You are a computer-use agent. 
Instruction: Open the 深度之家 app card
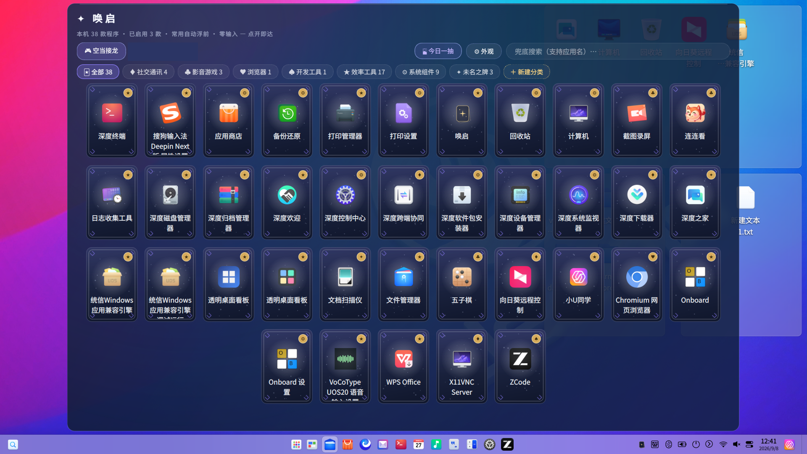click(x=695, y=203)
